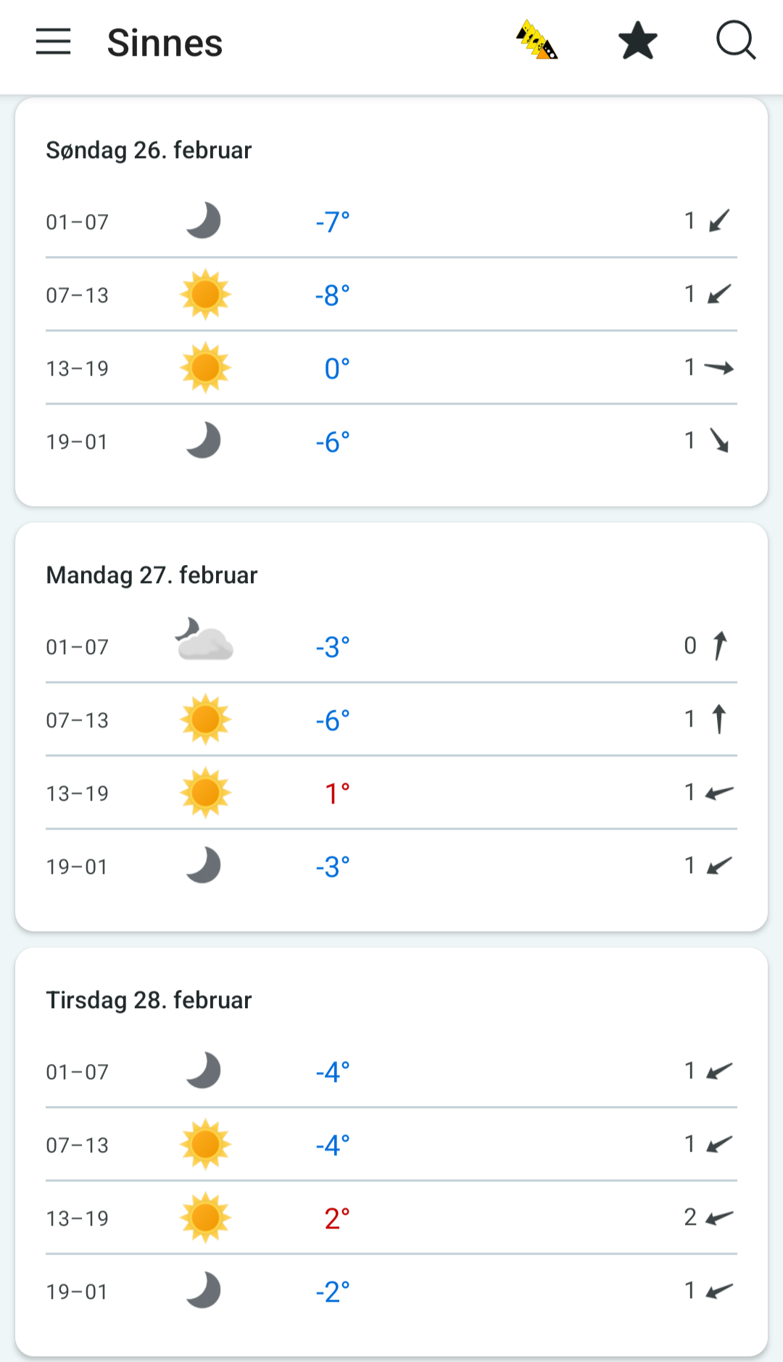This screenshot has height=1362, width=783.
Task: Open the hamburger navigation menu
Action: tap(54, 42)
